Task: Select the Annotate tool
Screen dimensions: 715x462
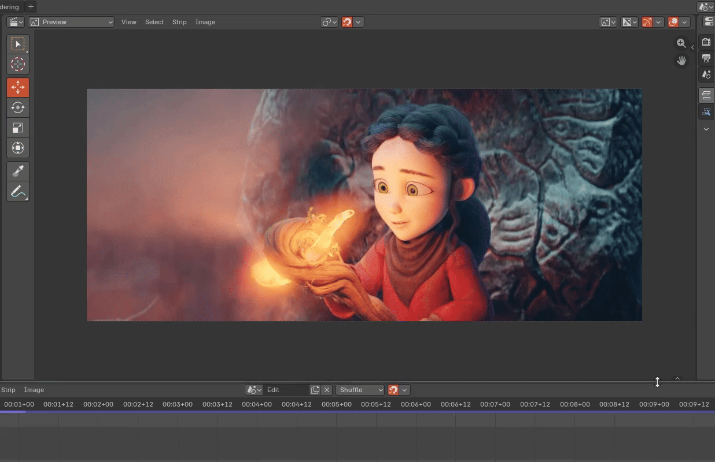Action: point(18,191)
